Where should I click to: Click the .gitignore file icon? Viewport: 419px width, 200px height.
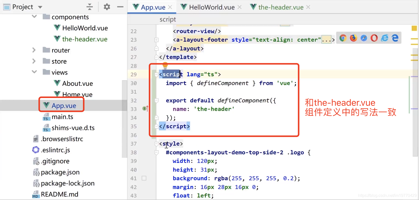[x=36, y=161]
